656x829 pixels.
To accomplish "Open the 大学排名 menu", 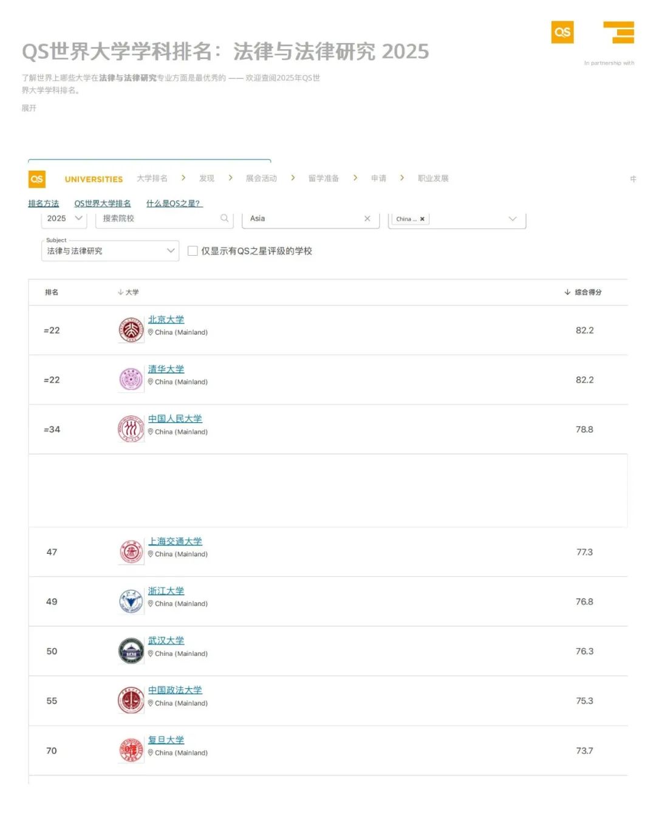I will click(x=152, y=179).
